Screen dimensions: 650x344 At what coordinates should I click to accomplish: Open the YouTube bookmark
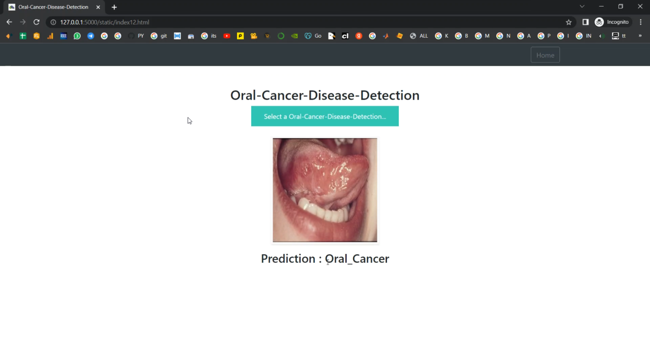point(227,36)
